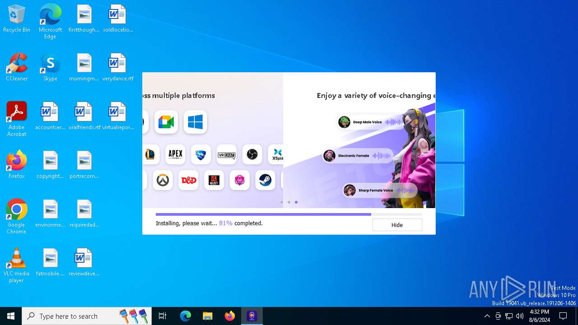
Task: Select the Sharp Female Voice chip
Action: click(379, 190)
